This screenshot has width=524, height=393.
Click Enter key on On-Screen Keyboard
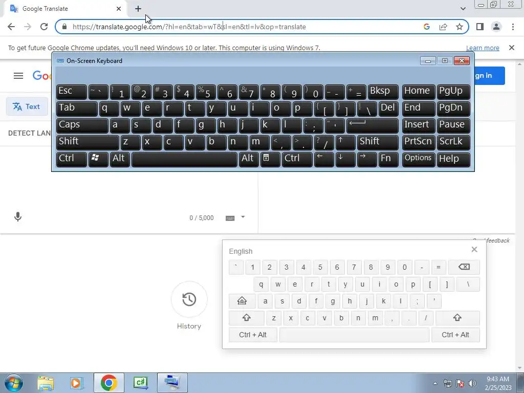click(373, 125)
